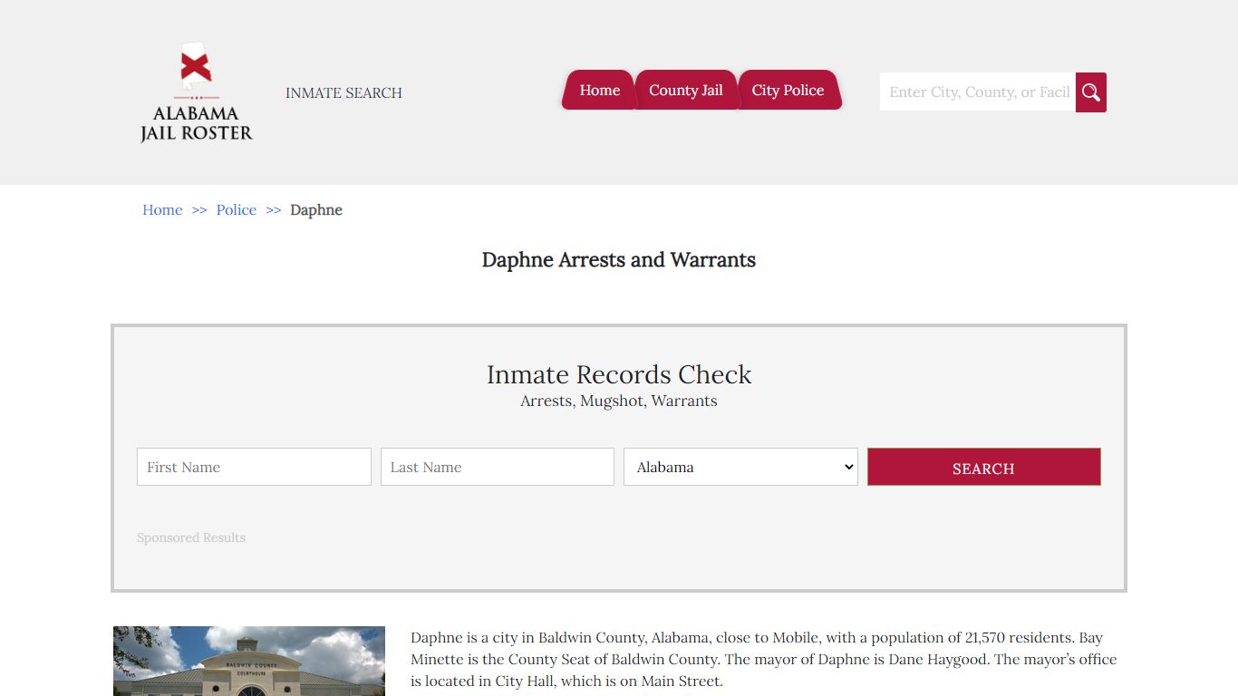Screen dimensions: 1238x696
Task: Click the magnifier search icon button
Action: point(1091,92)
